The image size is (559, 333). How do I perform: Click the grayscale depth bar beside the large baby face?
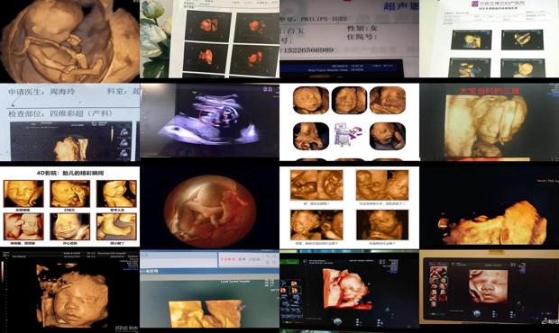point(3,271)
